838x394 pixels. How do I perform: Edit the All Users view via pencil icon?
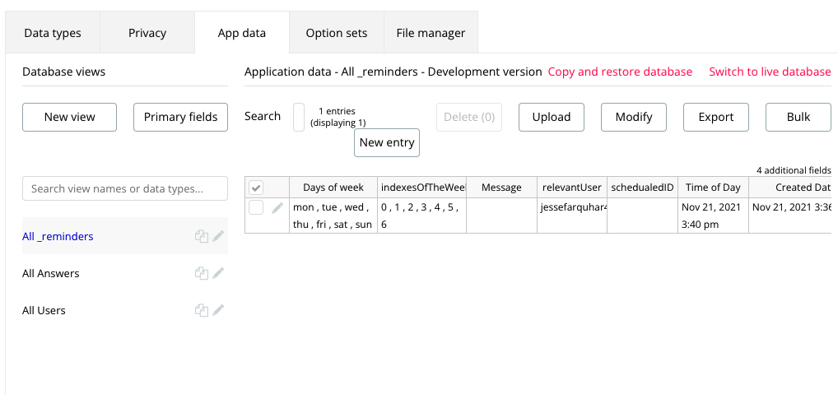point(218,310)
